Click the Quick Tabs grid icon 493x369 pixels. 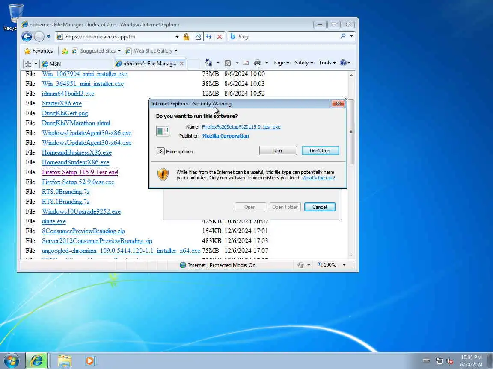28,64
